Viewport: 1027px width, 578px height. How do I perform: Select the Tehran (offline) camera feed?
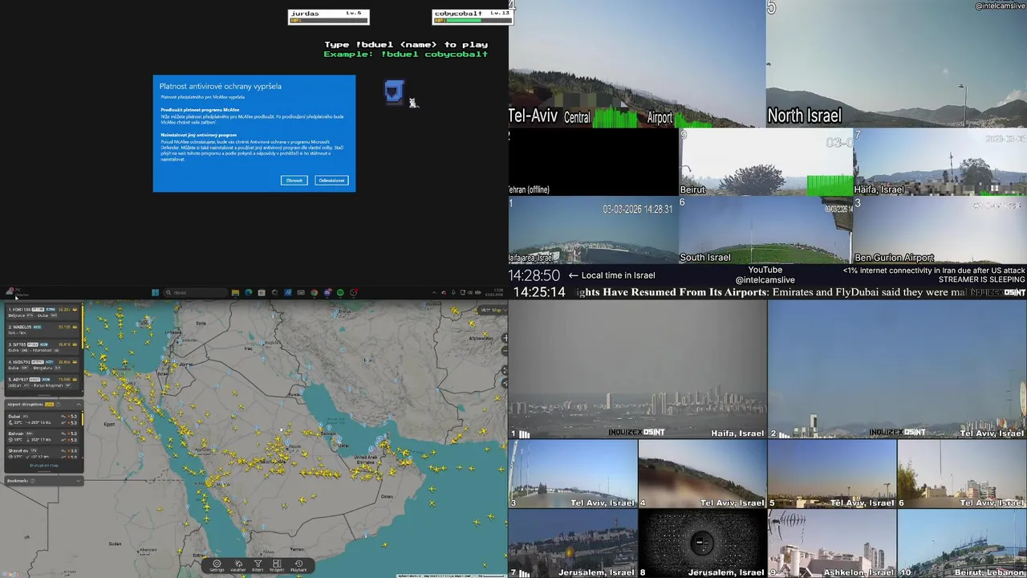[x=593, y=162]
